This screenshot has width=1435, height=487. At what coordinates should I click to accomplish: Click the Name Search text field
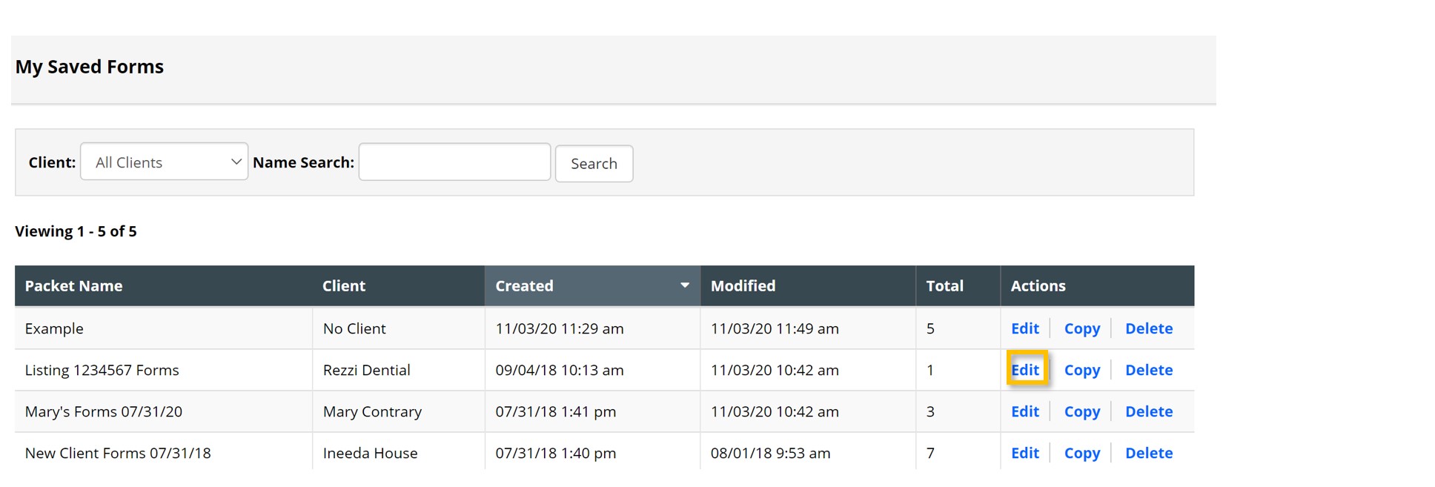coord(454,162)
